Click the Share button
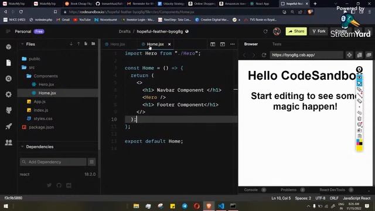375x211 pixels. coord(296,31)
